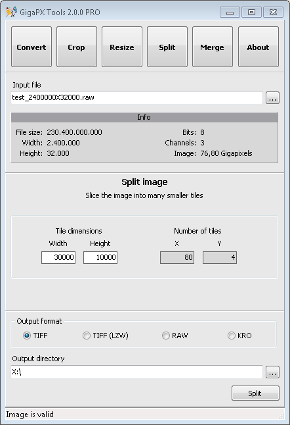Viewport: 290px width, 425px height.
Task: Click the window resize grip in status bar
Action: coord(281,416)
